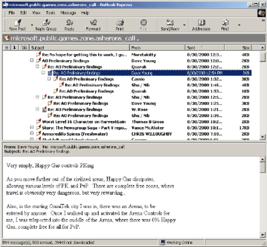Open the Send/Recv dropdown arrow
The image size is (267, 247).
click(184, 25)
